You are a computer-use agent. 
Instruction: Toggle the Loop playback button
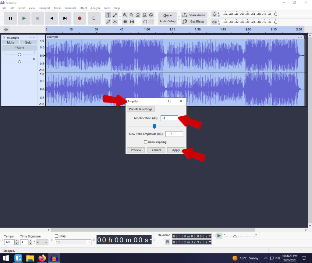tap(94, 18)
